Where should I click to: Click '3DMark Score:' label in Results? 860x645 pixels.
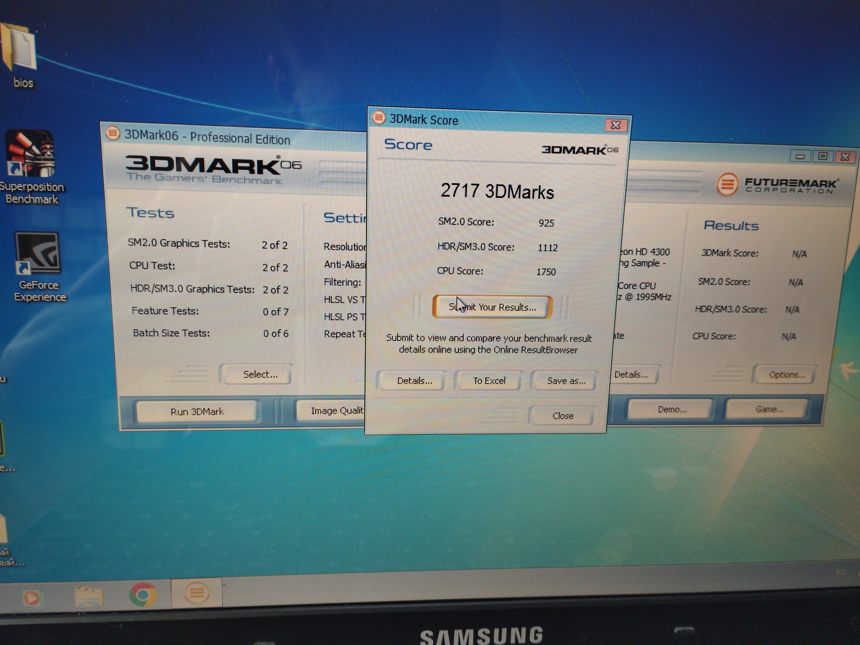[730, 253]
